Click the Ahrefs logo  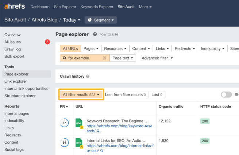pos(15,7)
